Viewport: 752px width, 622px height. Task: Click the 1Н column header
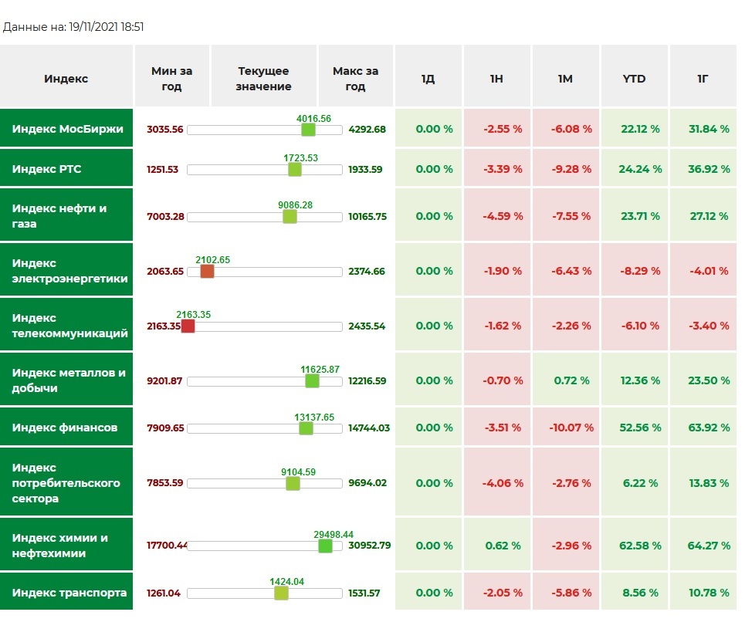[x=496, y=79]
